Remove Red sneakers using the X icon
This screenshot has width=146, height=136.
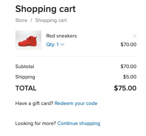(135, 36)
